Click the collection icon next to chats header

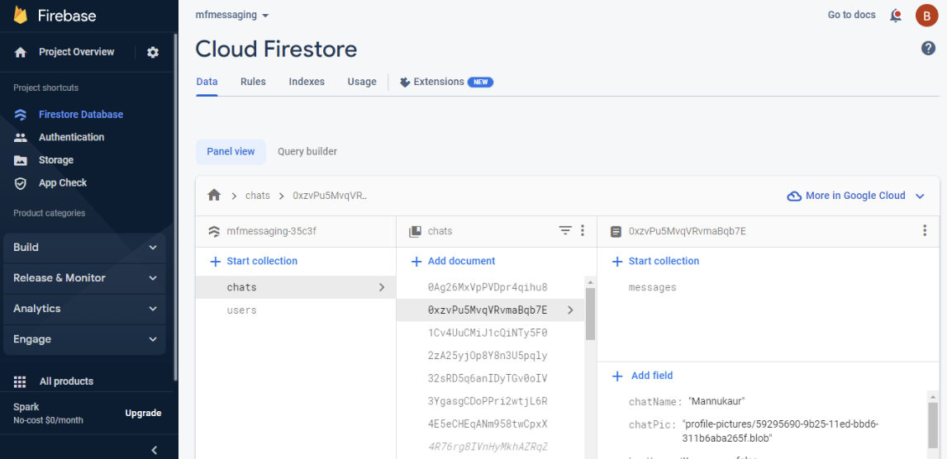pyautogui.click(x=415, y=231)
